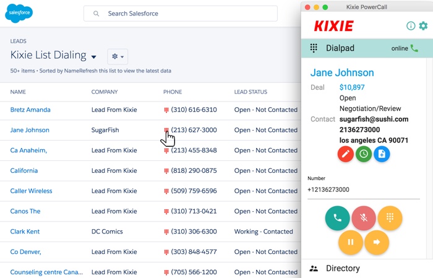The image size is (433, 278).
Task: Click the blue add note document button
Action: 382,154
